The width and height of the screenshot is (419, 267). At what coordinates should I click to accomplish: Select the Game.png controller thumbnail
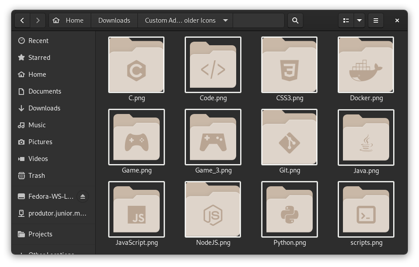(x=136, y=137)
